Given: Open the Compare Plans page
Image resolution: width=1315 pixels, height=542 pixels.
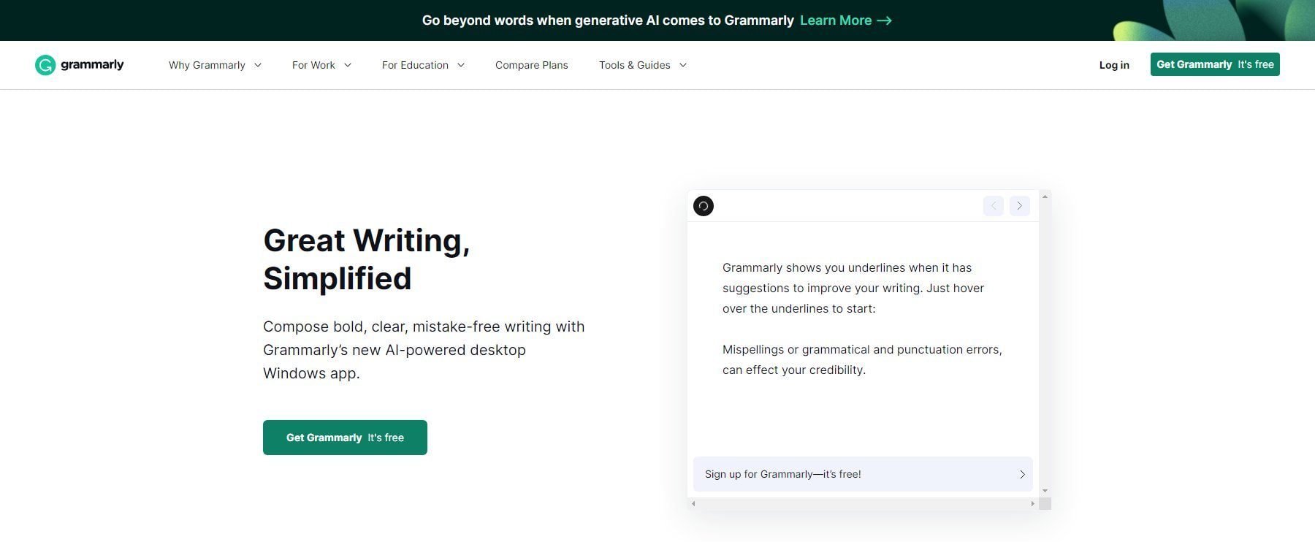Looking at the screenshot, I should (x=531, y=65).
